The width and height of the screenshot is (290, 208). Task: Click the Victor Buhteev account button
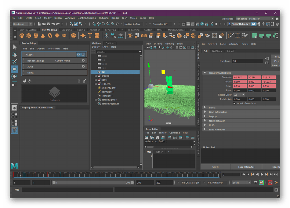coord(239,24)
